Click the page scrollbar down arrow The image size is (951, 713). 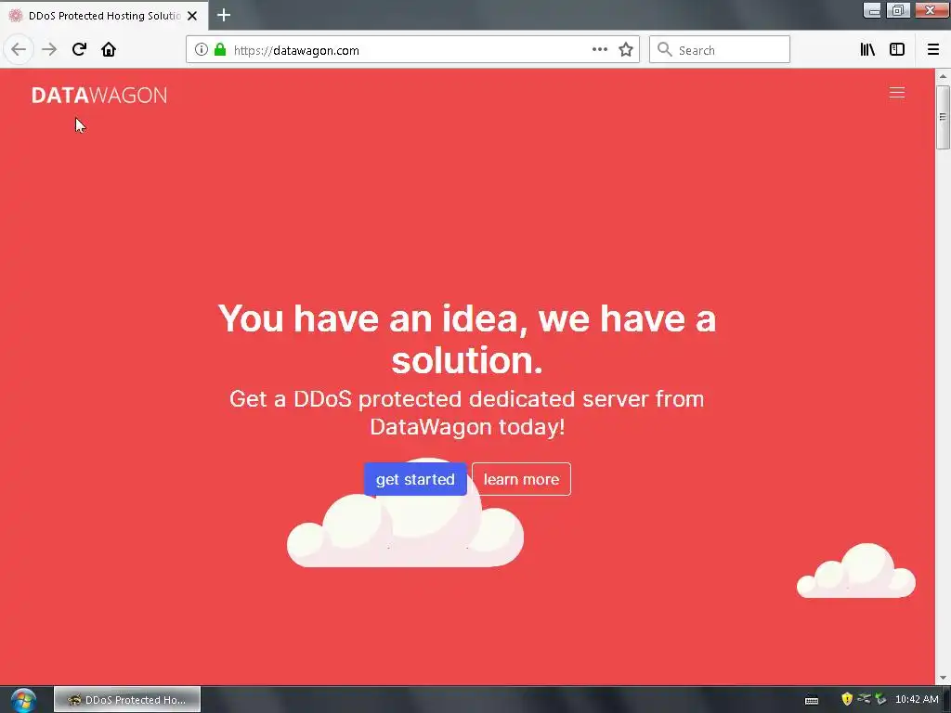[943, 677]
